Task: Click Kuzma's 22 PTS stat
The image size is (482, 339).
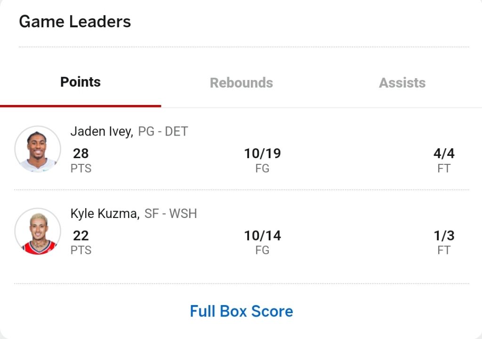Action: pyautogui.click(x=81, y=242)
